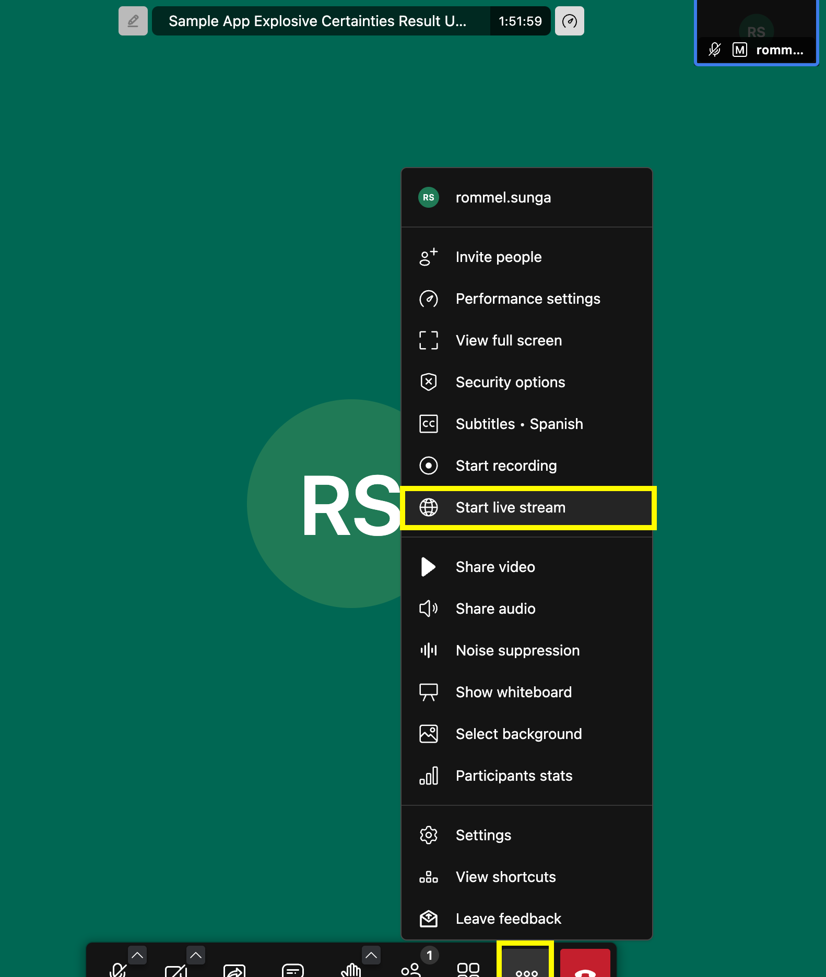
Task: Expand reactions chevron above raise hand
Action: (x=371, y=955)
